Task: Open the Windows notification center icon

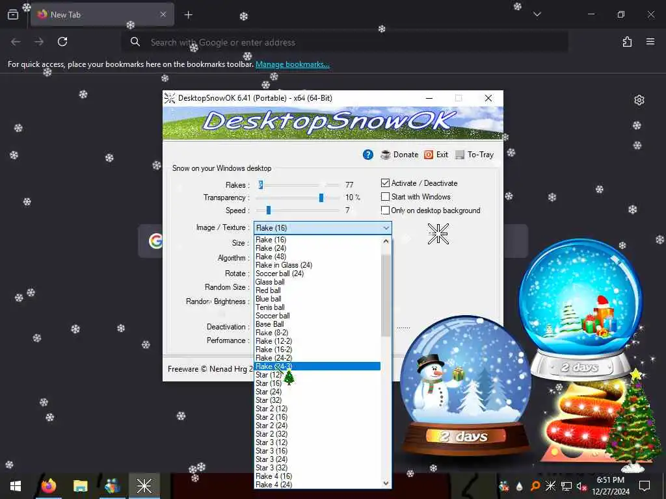Action: (645, 486)
